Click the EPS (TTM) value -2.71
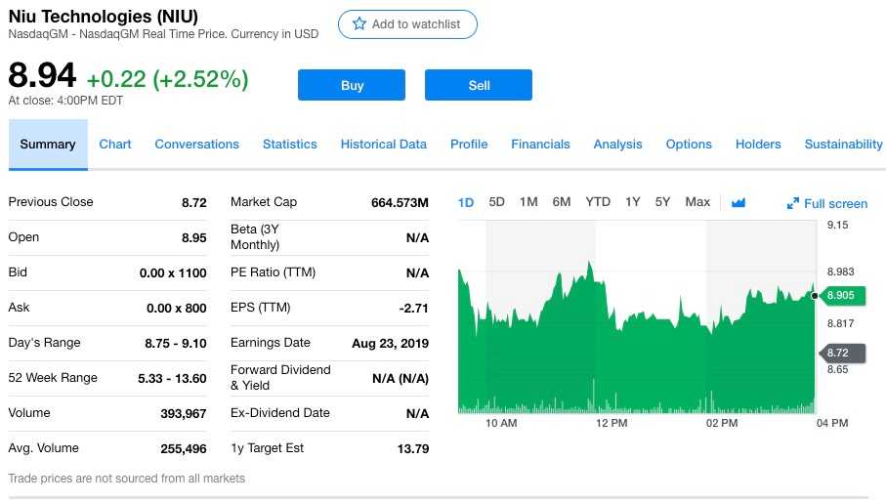 413,309
